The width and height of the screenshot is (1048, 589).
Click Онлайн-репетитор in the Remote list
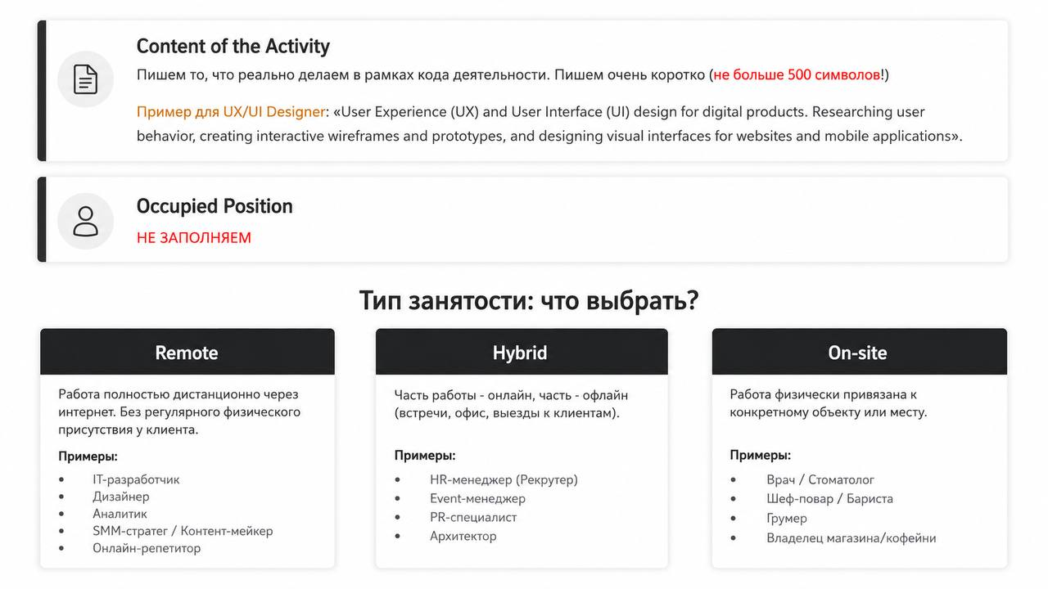click(147, 548)
